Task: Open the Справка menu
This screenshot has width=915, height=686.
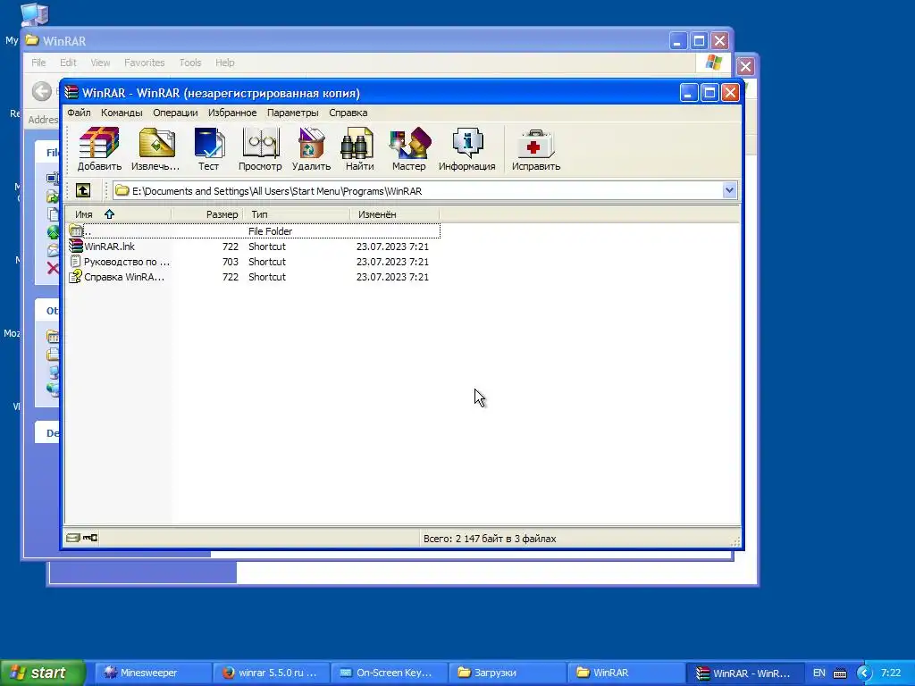Action: [348, 113]
